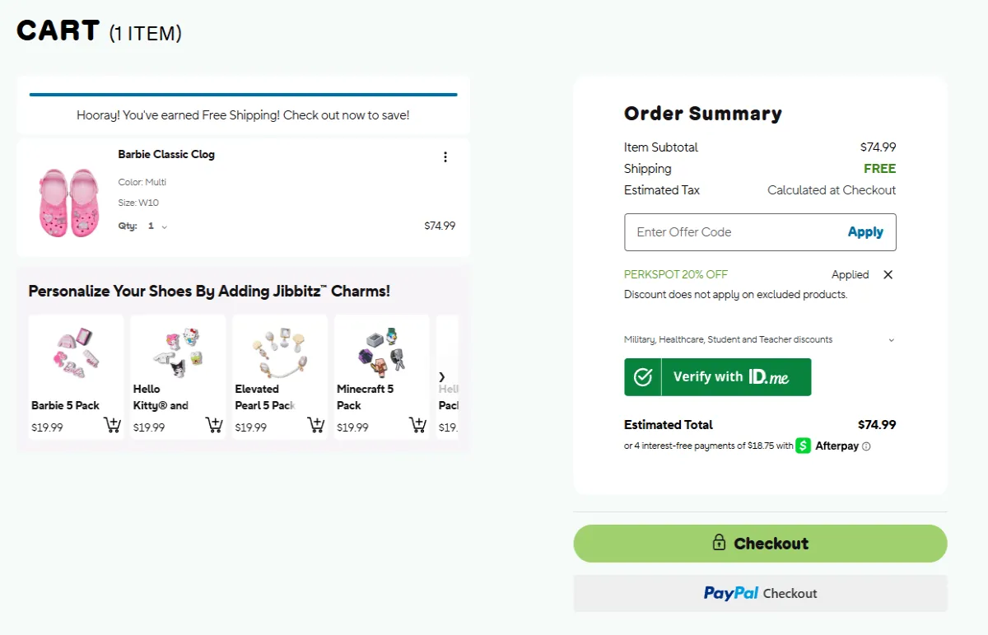The image size is (988, 635).
Task: Click the Checkout button
Action: (759, 543)
